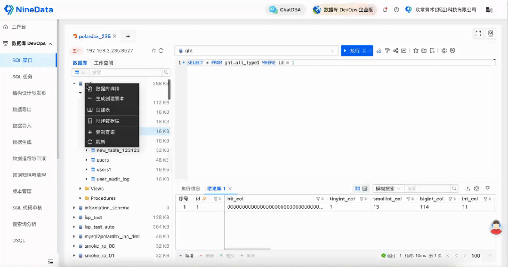Open the saved SQL folder icon

[x=424, y=51]
